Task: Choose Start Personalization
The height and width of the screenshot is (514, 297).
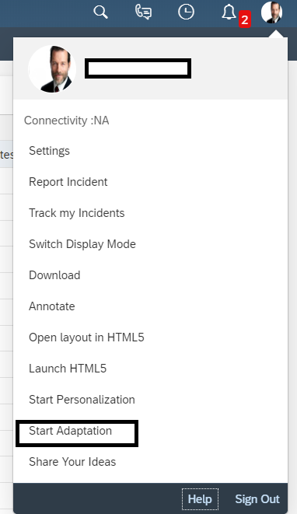Action: point(82,400)
